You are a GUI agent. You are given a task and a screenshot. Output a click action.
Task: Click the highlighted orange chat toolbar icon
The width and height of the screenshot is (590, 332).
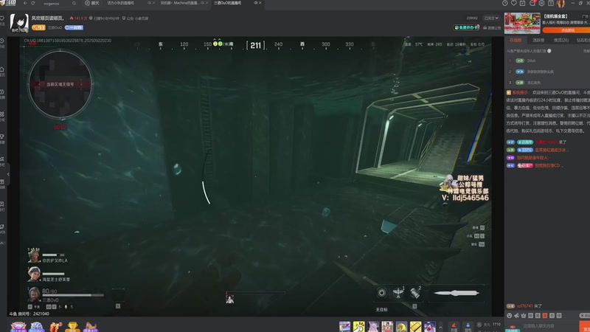pos(544,316)
